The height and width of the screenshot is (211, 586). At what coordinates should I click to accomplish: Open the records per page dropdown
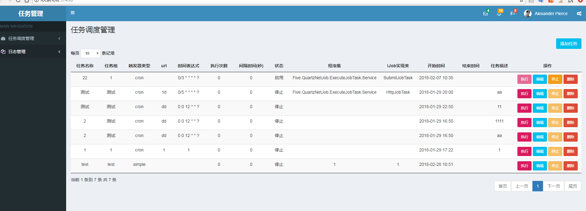tap(90, 53)
